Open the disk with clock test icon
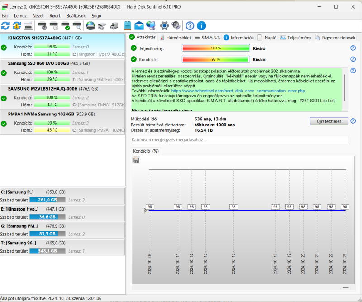Viewport: 362px width, 302px height. [54, 26]
